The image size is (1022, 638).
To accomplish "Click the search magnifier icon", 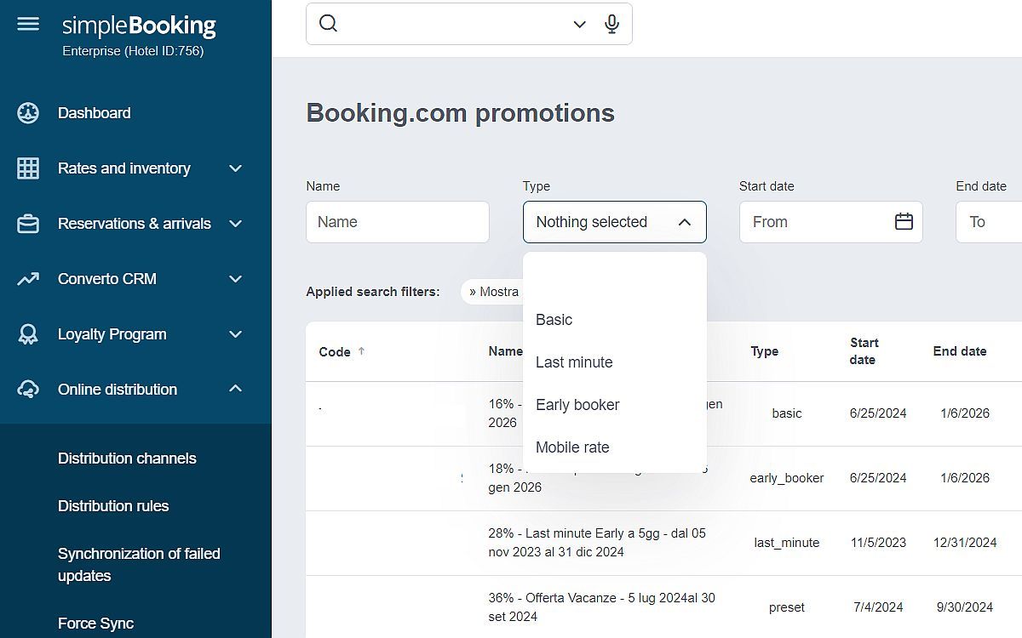I will pyautogui.click(x=329, y=24).
